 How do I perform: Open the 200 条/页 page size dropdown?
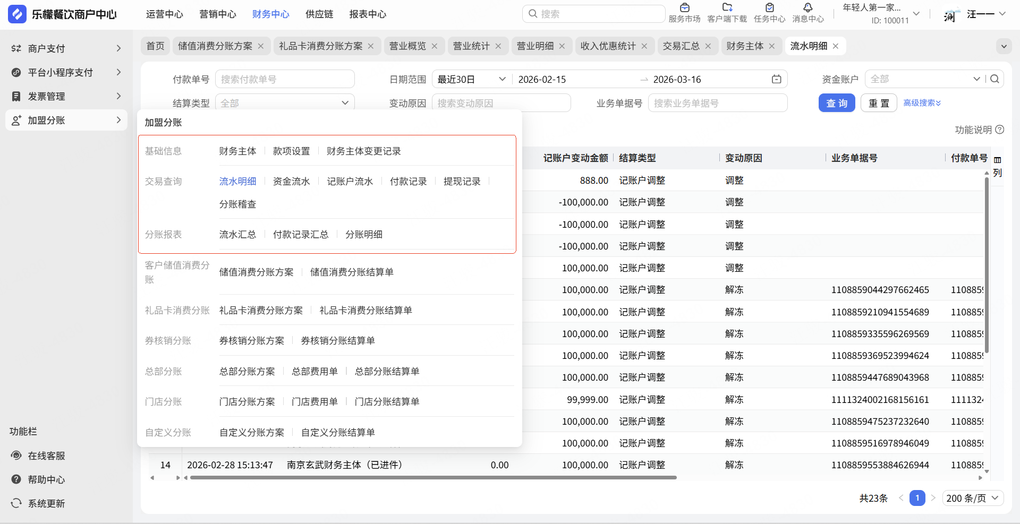tap(973, 498)
